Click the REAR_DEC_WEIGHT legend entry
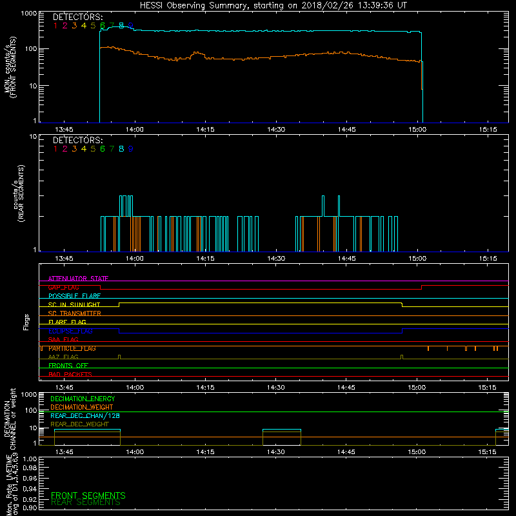Viewport: 516px width, 516px height. pos(79,424)
